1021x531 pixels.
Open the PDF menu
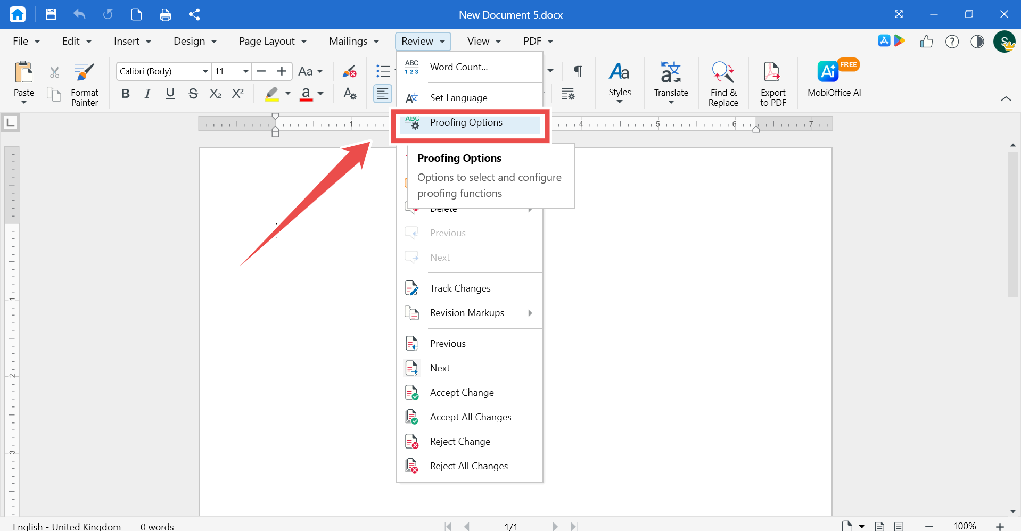tap(538, 42)
